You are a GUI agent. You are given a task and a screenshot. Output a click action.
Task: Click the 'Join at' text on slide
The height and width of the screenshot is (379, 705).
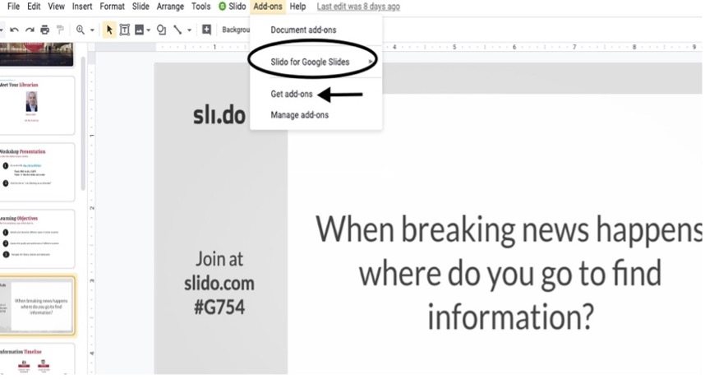pyautogui.click(x=219, y=259)
